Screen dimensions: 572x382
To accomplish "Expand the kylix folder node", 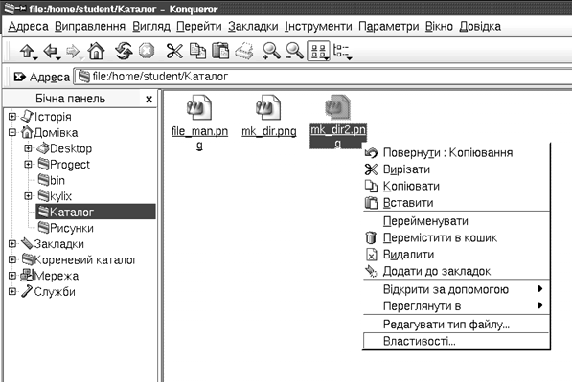I will [x=28, y=196].
